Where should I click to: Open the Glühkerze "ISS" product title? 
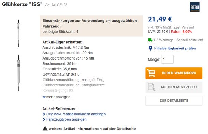[x=22, y=4]
